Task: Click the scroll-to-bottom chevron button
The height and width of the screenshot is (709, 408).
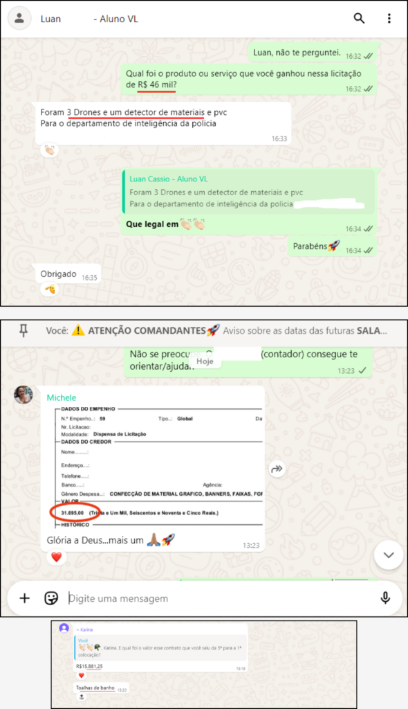Action: [x=389, y=555]
